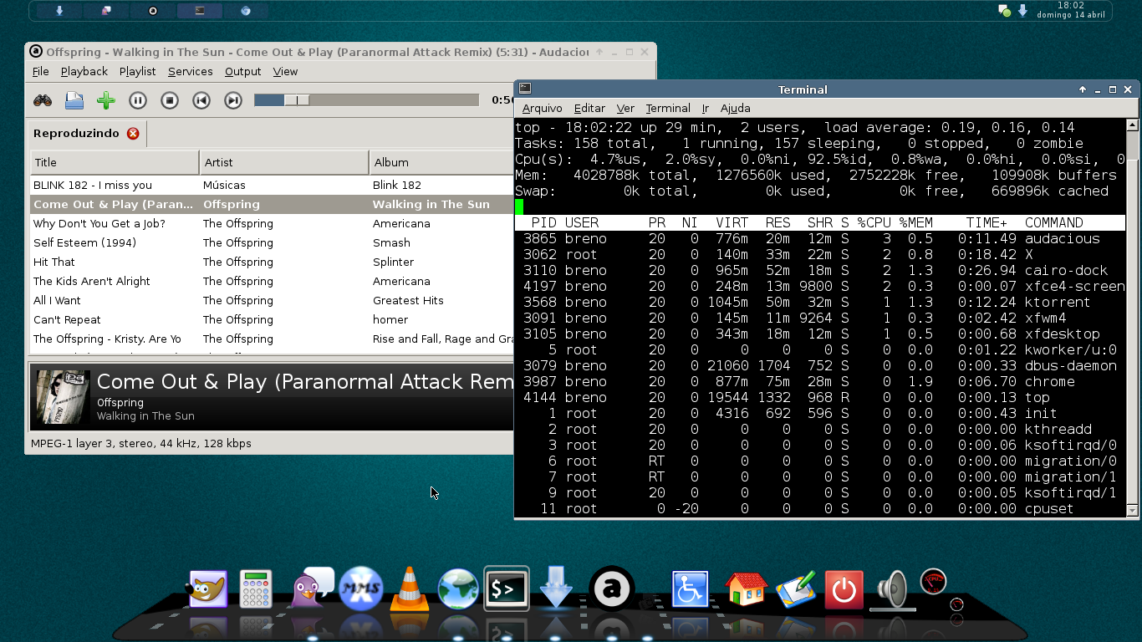Click the Pidgin messenger dock icon

(x=311, y=588)
